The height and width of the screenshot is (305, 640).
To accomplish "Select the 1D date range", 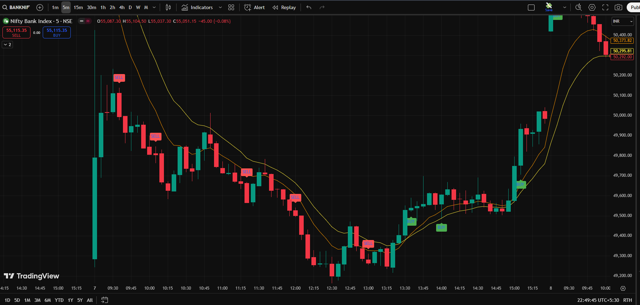I will click(7, 300).
